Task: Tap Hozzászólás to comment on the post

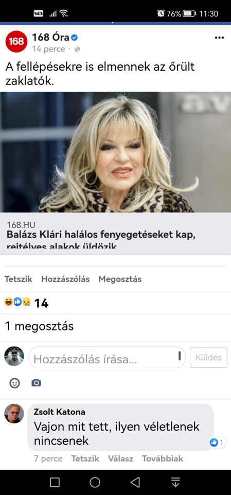Action: (x=65, y=279)
